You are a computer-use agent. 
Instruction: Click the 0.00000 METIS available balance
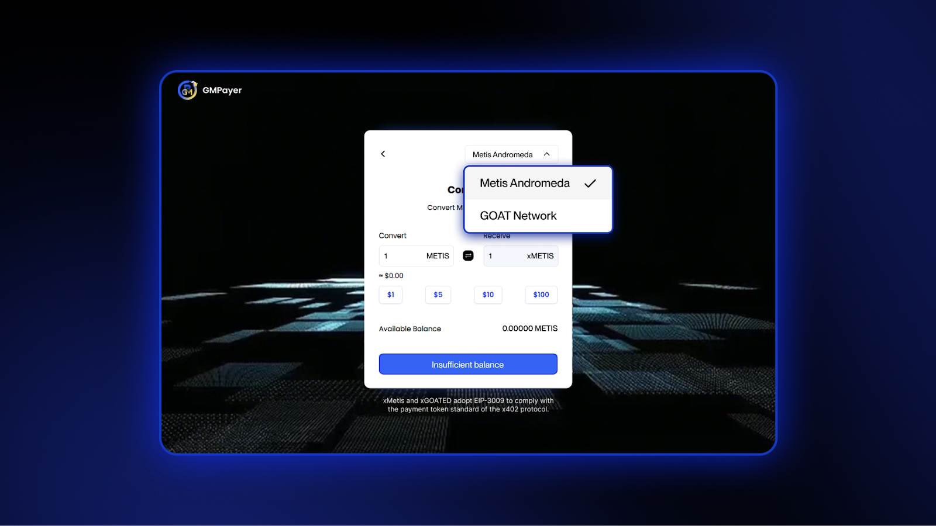click(x=529, y=328)
